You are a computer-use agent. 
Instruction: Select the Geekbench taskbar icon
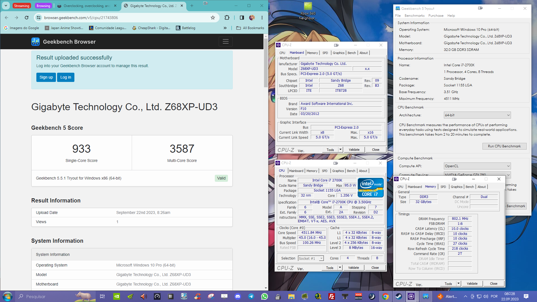(x=426, y=296)
